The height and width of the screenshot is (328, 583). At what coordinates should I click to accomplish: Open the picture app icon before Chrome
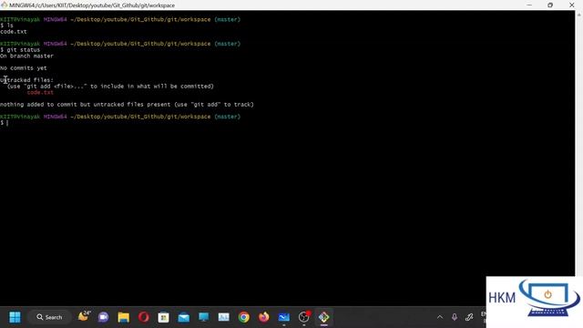(x=224, y=317)
